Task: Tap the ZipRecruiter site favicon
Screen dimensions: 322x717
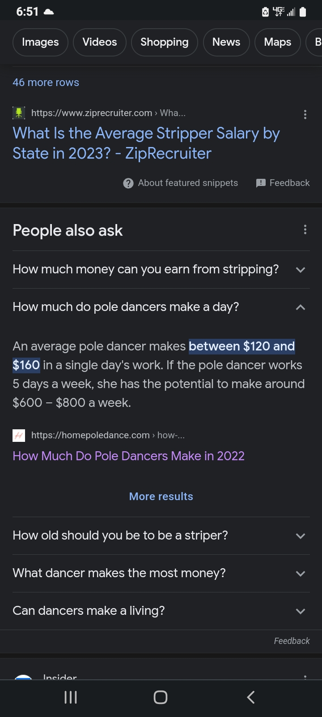Action: [x=19, y=113]
